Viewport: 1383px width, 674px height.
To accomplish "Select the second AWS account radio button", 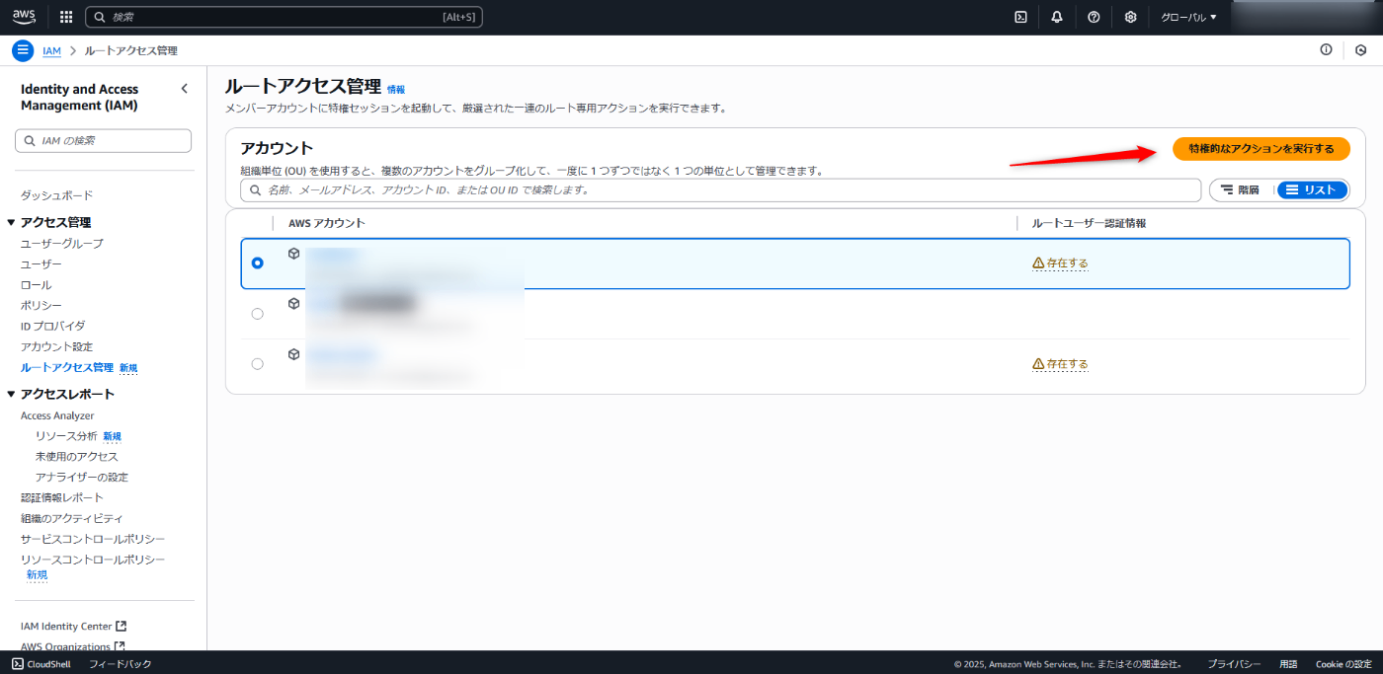I will [258, 314].
